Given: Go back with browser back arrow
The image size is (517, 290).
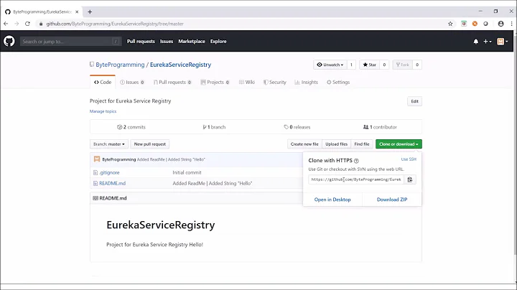Looking at the screenshot, I should pos(6,24).
